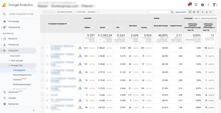Tick checkbox for the 76 clicks row

click(x=42, y=80)
